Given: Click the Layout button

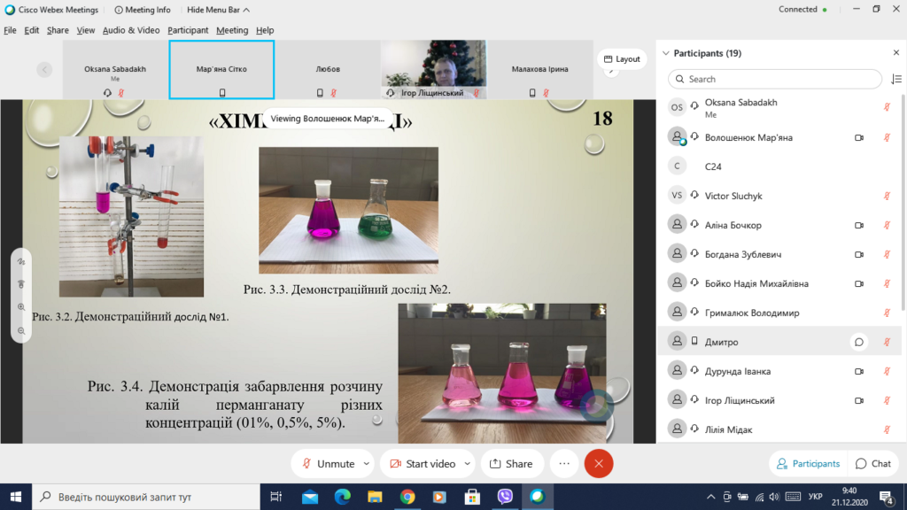Looking at the screenshot, I should (622, 59).
